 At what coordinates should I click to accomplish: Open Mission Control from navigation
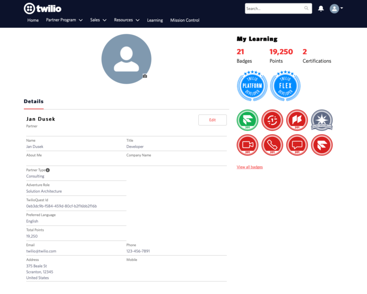184,20
